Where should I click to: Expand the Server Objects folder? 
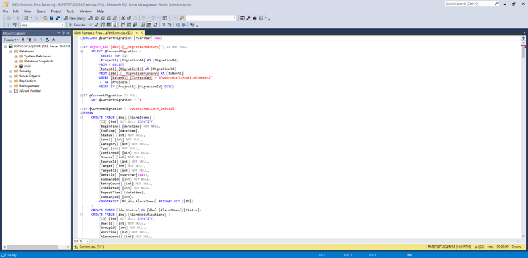click(x=11, y=76)
